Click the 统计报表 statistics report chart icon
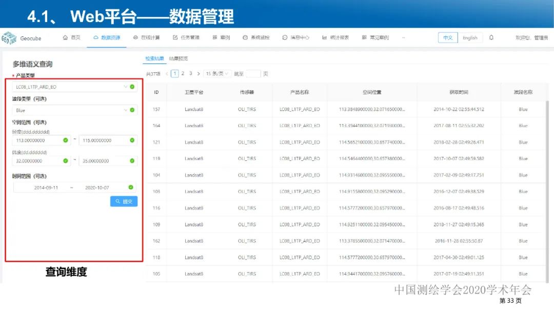 pos(324,37)
